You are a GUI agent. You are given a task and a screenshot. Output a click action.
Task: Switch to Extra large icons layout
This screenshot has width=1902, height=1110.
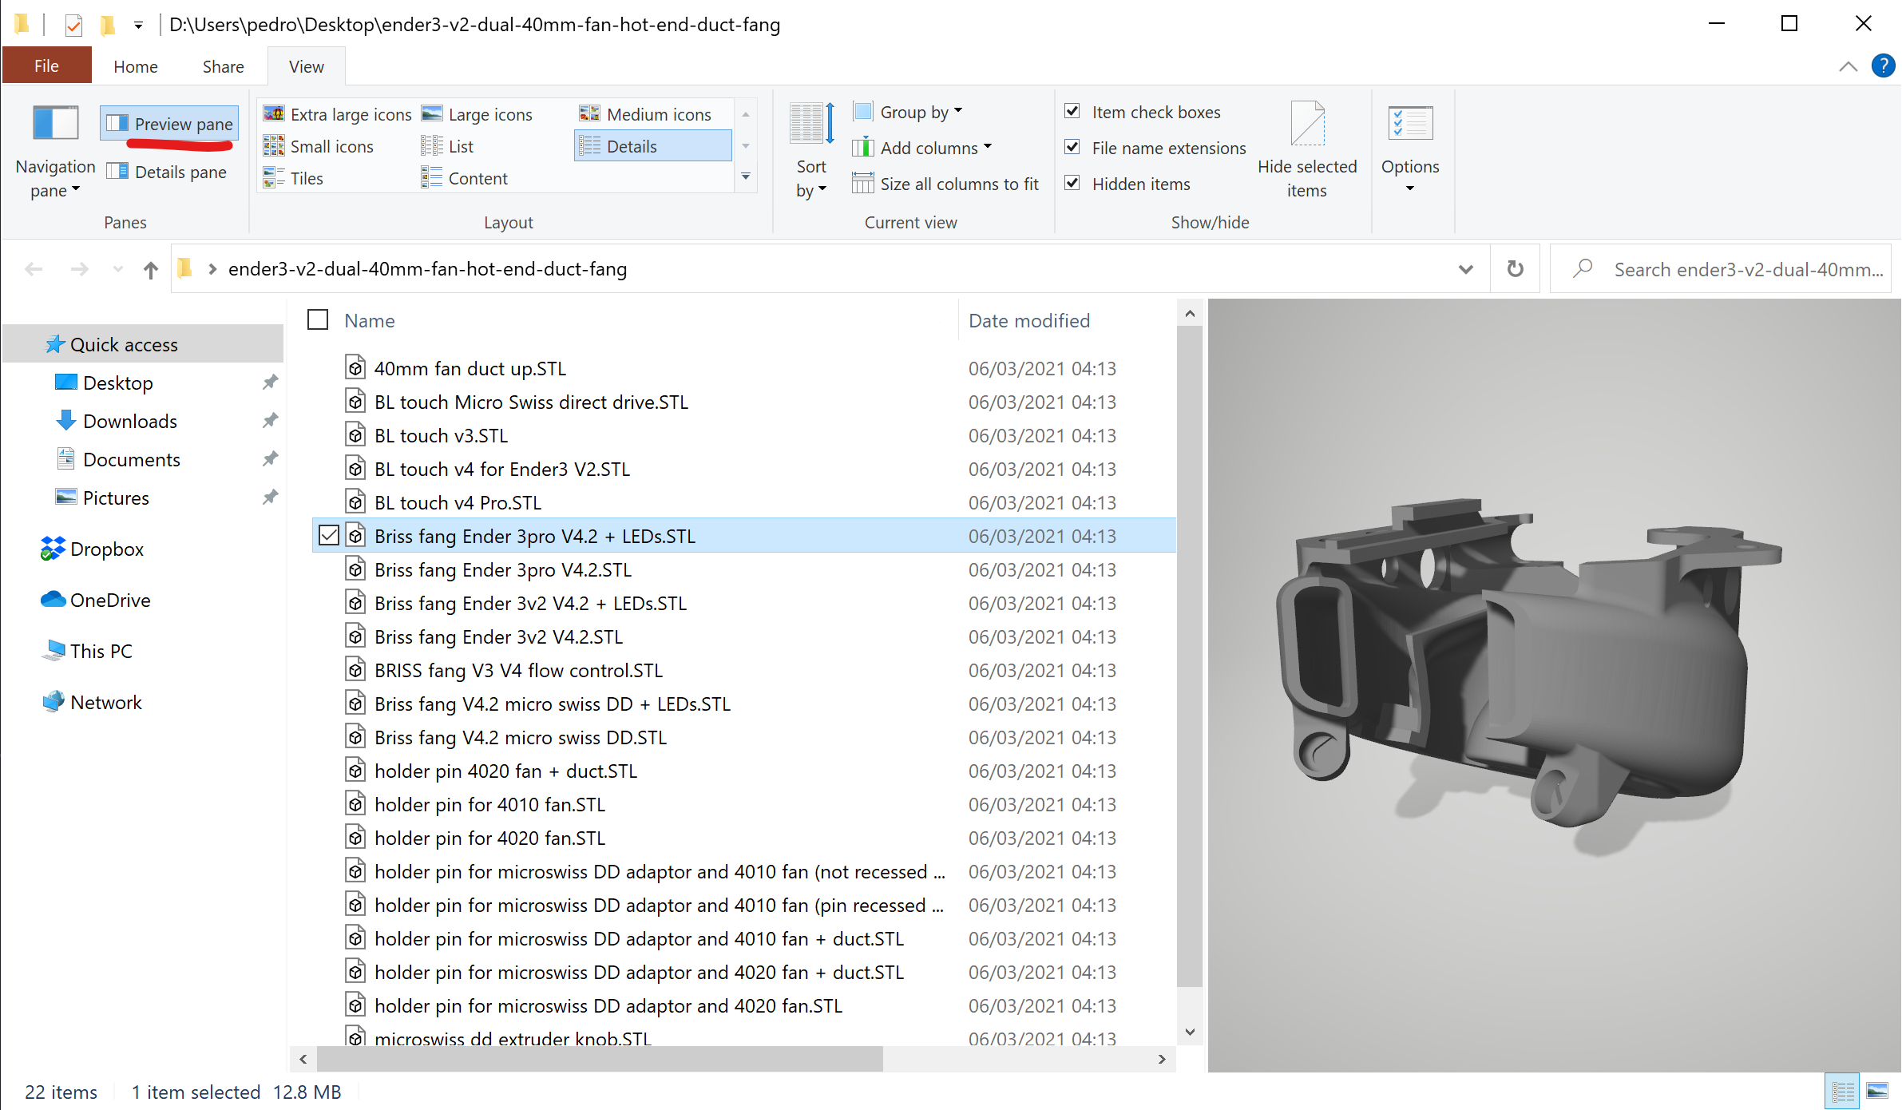[337, 114]
